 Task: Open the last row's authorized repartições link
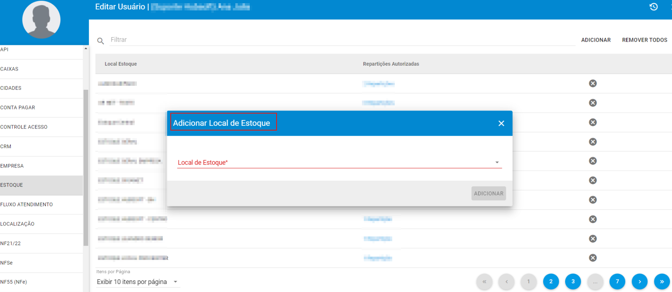(x=378, y=258)
